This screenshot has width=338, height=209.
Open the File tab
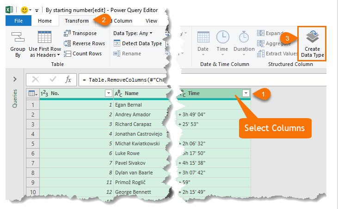tap(18, 21)
